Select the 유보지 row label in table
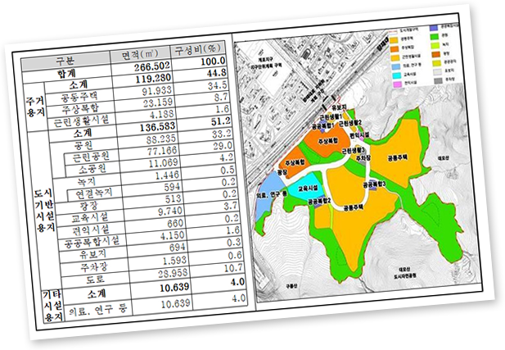505x350 pixels. click(92, 255)
